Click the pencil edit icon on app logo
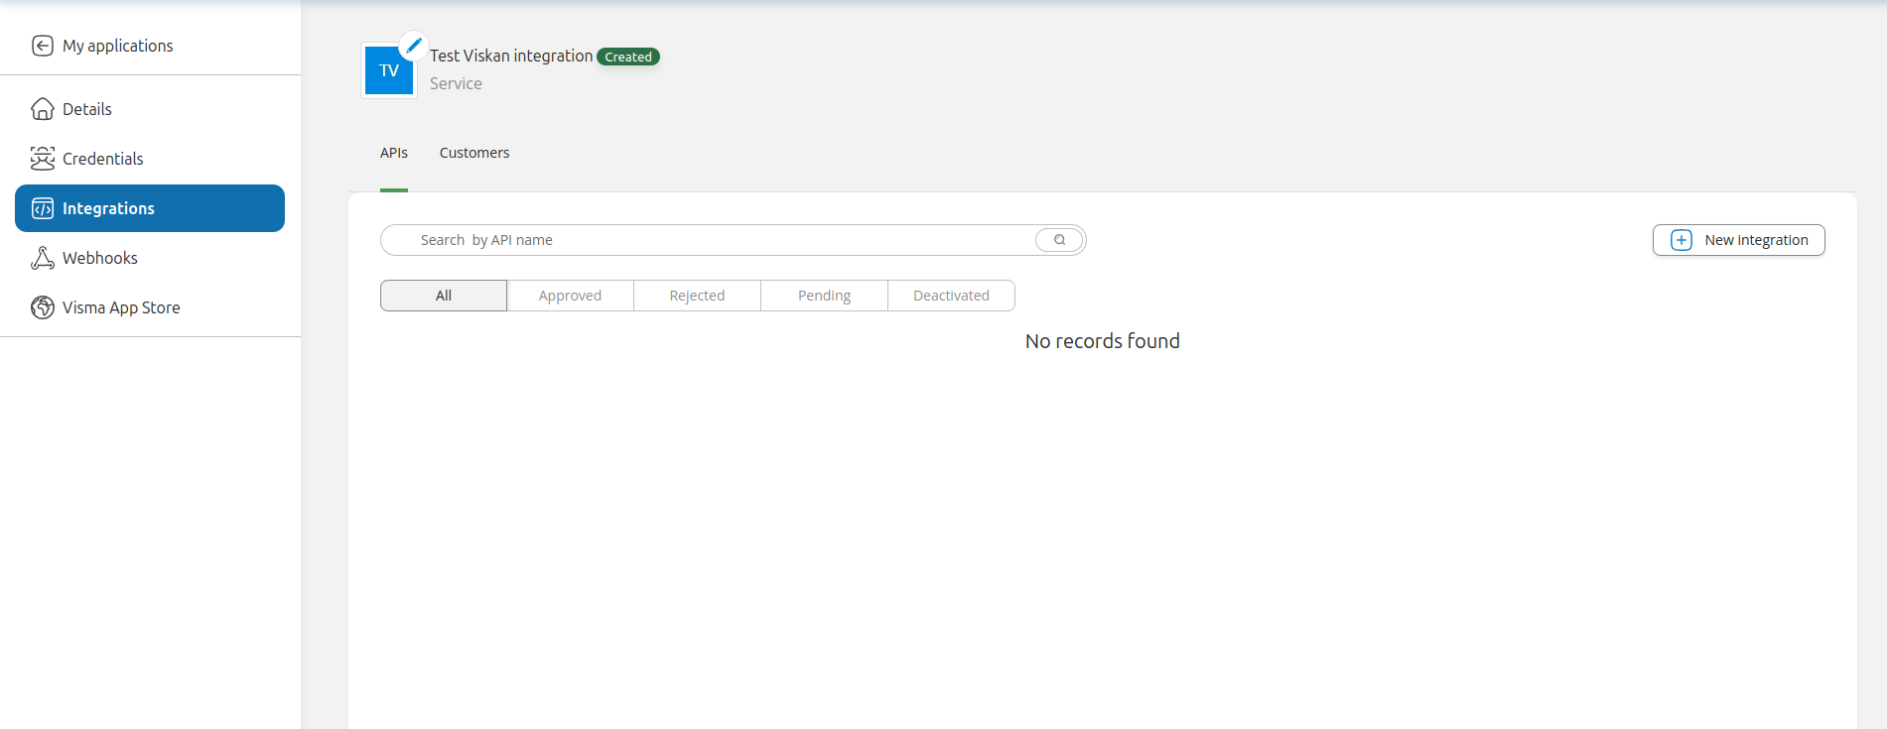Image resolution: width=1887 pixels, height=729 pixels. (x=413, y=46)
